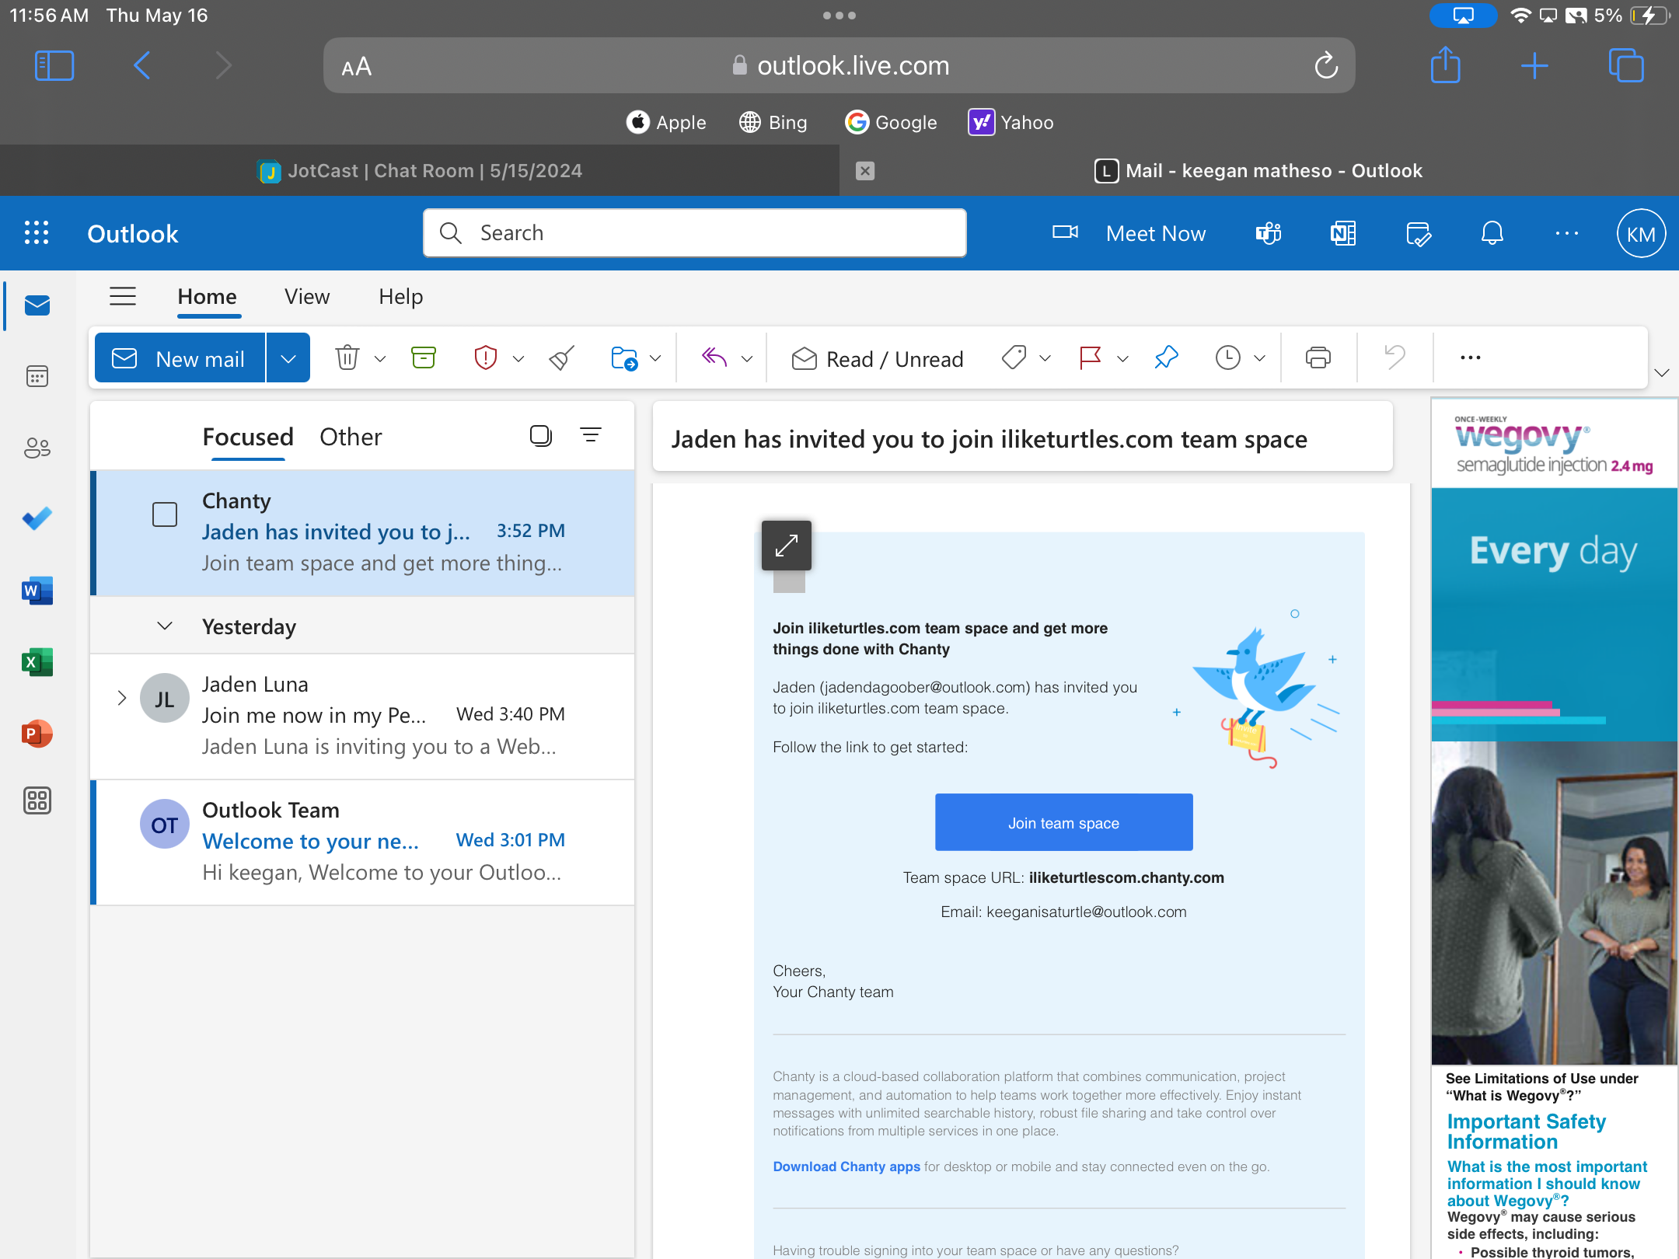
Task: Click the Search mail field
Action: click(x=695, y=232)
